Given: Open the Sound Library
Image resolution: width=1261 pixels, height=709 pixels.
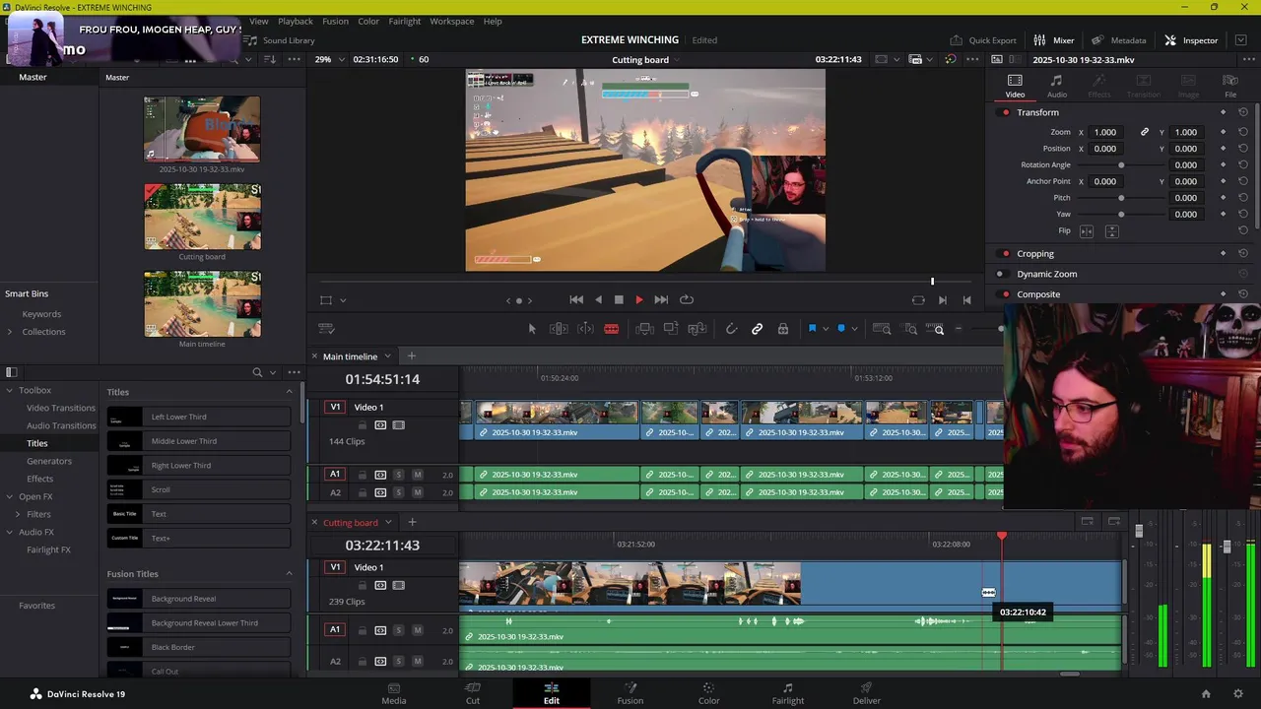Looking at the screenshot, I should point(281,40).
